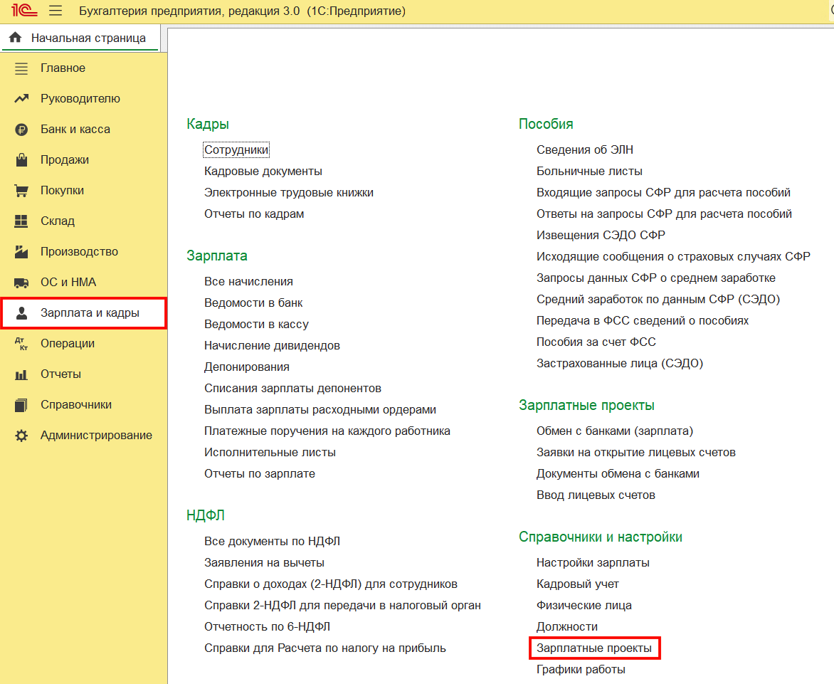Open the Настройки зарплаты link

pos(593,563)
